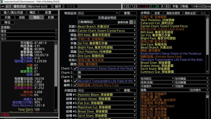Open the 可取得 filter dropdown
The width and height of the screenshot is (211, 119).
click(192, 86)
